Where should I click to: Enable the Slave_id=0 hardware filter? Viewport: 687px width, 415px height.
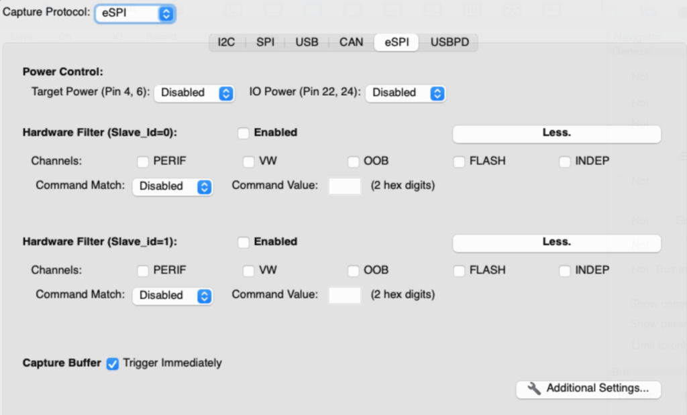click(x=244, y=133)
